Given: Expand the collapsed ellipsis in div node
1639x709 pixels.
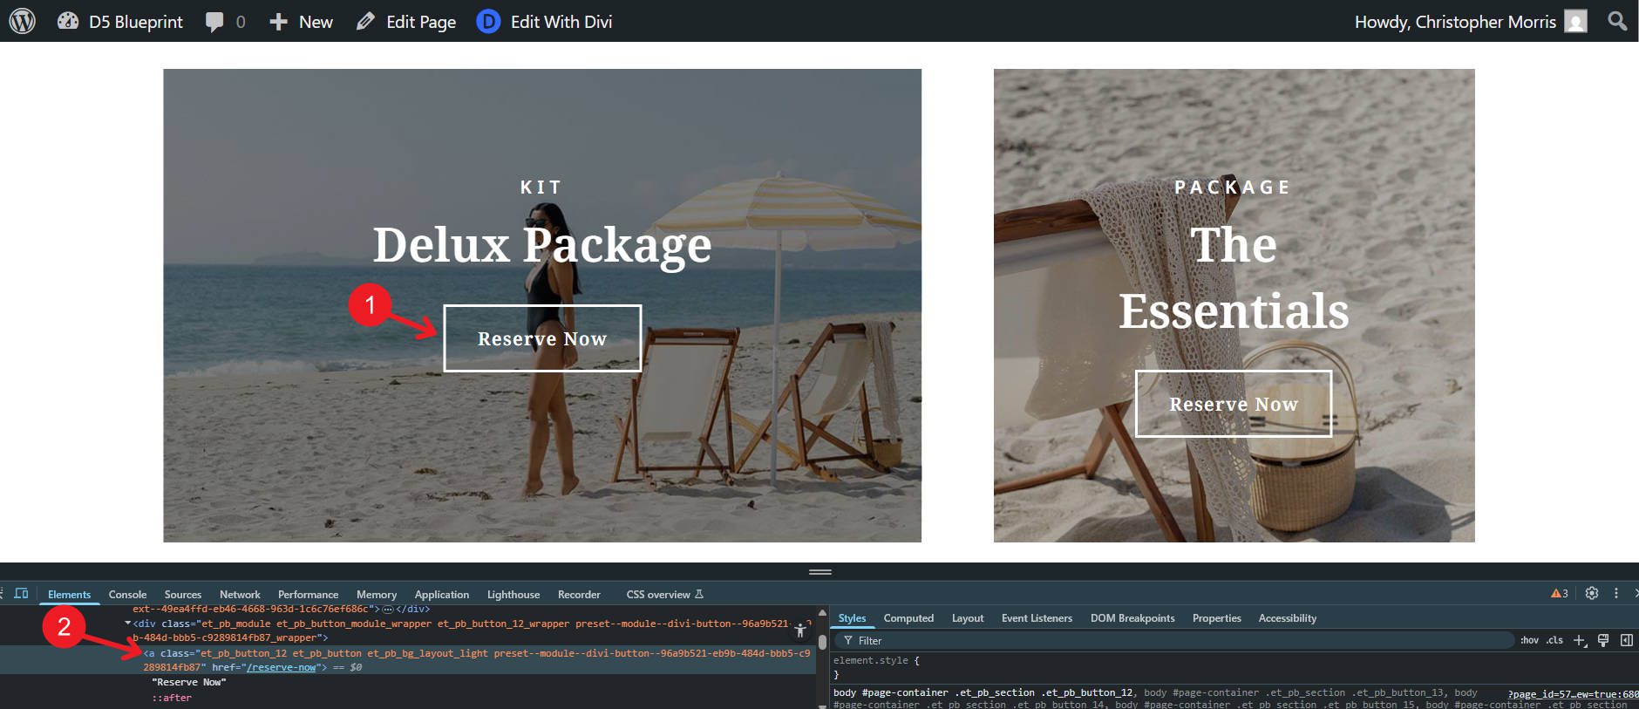Looking at the screenshot, I should click(388, 609).
